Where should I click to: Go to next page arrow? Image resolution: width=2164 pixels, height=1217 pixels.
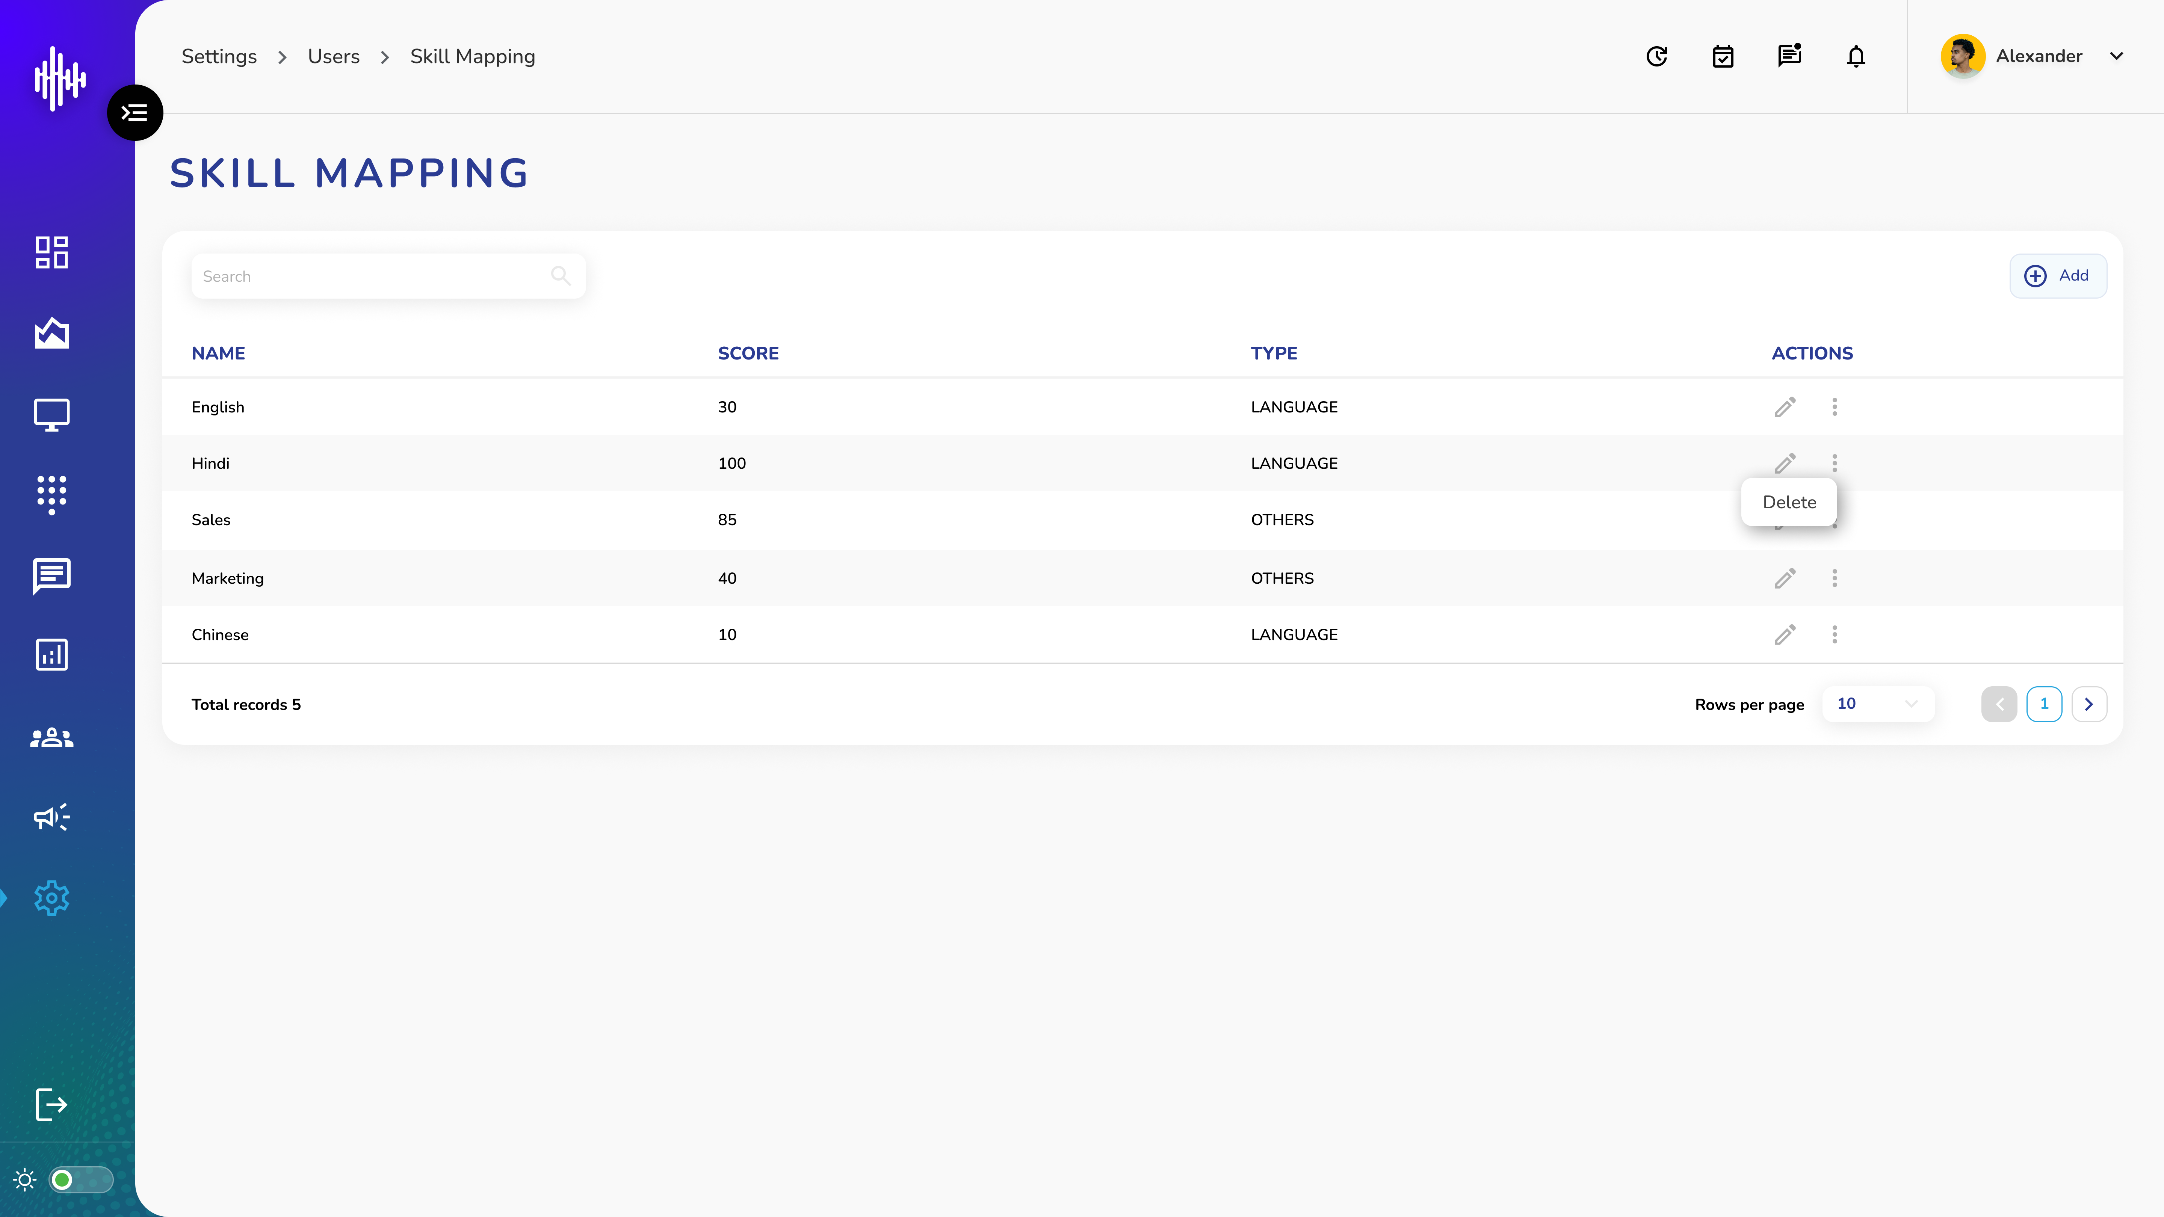2088,704
